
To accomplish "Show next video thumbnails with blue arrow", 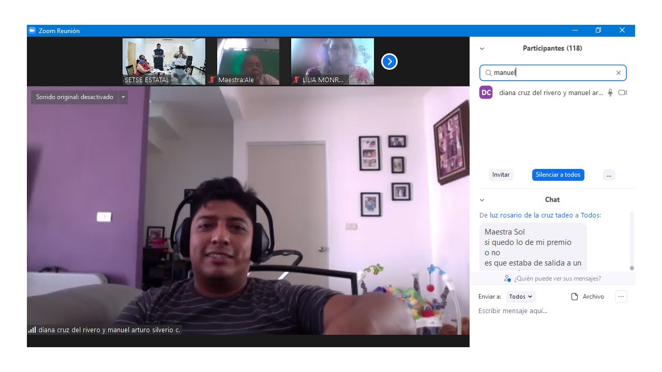I will 389,61.
